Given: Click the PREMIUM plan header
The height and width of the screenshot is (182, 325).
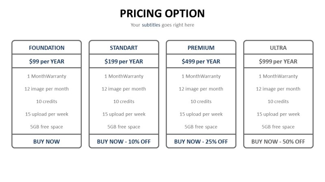Looking at the screenshot, I should click(x=201, y=48).
